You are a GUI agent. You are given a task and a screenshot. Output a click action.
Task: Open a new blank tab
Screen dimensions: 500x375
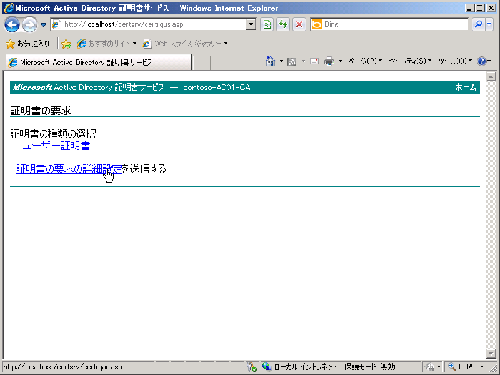tap(201, 62)
